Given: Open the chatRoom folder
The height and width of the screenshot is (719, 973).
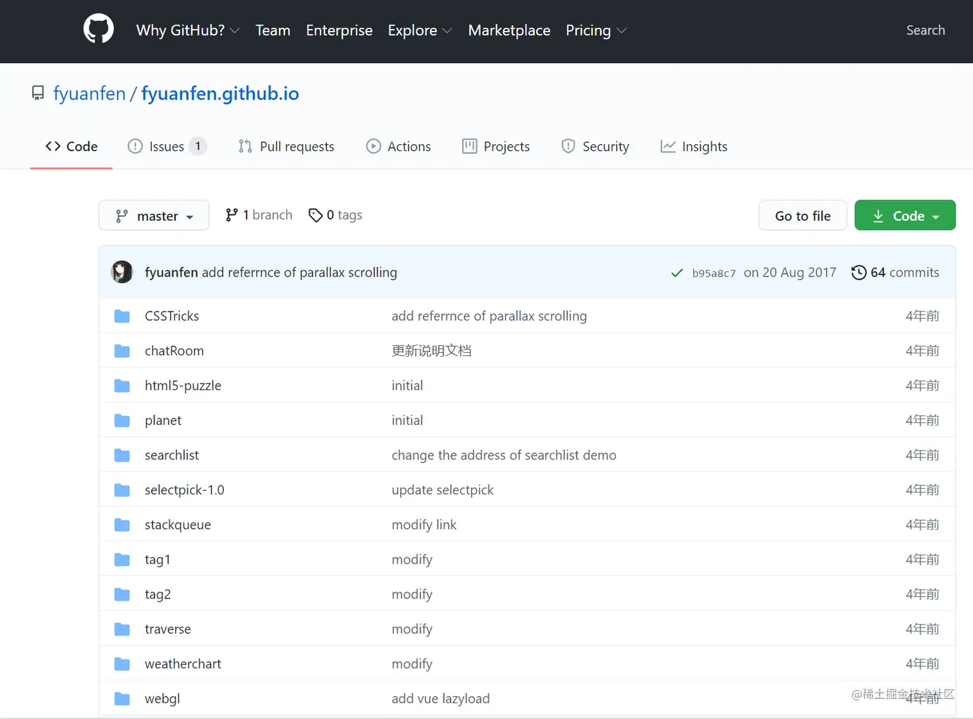Looking at the screenshot, I should coord(174,351).
